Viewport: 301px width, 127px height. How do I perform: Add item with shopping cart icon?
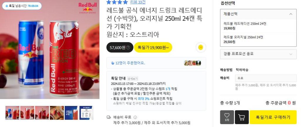point(242,117)
